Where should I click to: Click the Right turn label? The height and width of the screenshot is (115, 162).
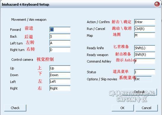pyautogui.click(x=17, y=50)
